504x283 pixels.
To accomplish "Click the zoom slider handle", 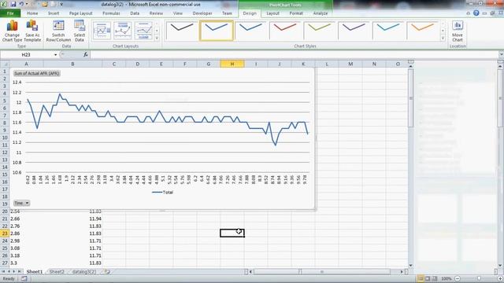I will (479, 278).
